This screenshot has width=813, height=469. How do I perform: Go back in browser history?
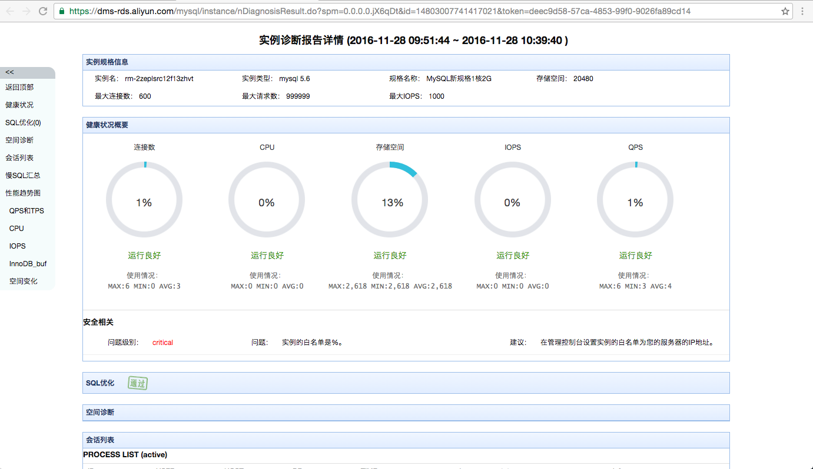tap(10, 11)
